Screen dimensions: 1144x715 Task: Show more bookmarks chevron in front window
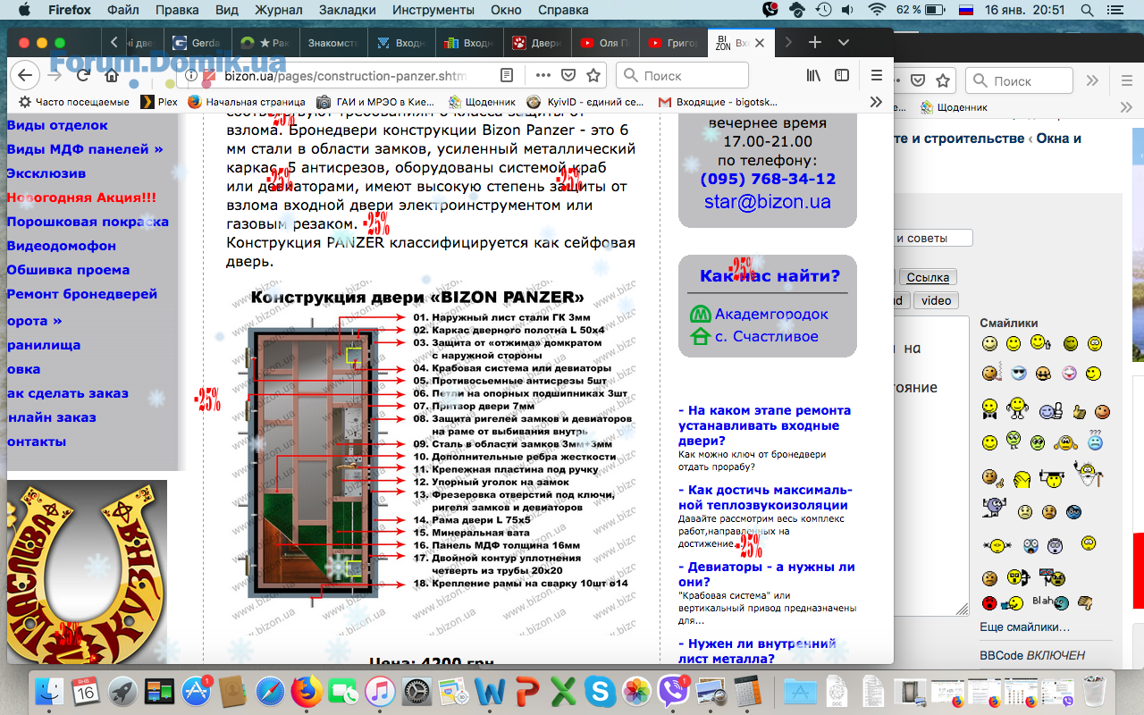pyautogui.click(x=876, y=102)
